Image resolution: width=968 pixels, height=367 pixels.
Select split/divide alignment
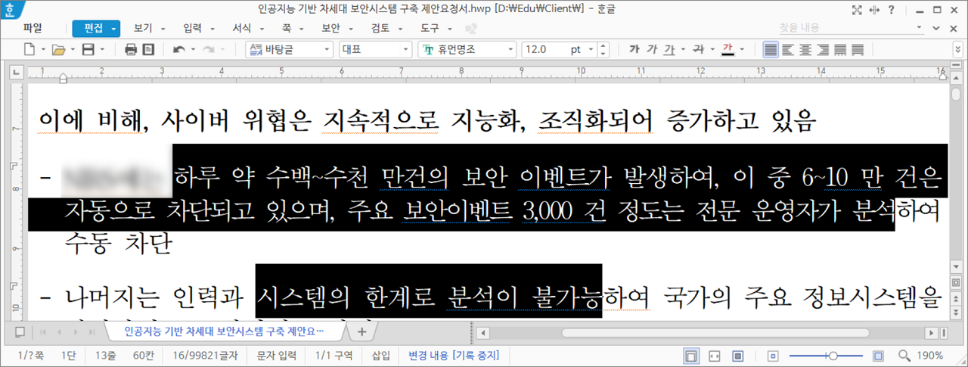tap(858, 49)
